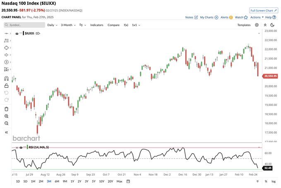The width and height of the screenshot is (281, 188).
Task: Zoom out on the chart
Action: 7,123
